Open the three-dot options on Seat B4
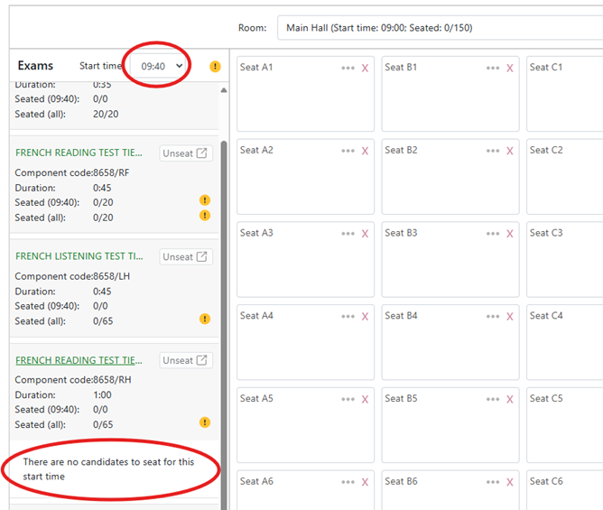Image resolution: width=603 pixels, height=510 pixels. pyautogui.click(x=493, y=317)
